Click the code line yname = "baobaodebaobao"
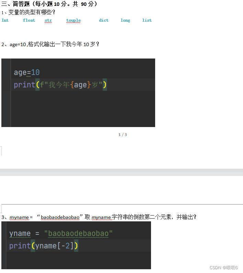Viewport: 243px width, 273px height. click(x=61, y=233)
